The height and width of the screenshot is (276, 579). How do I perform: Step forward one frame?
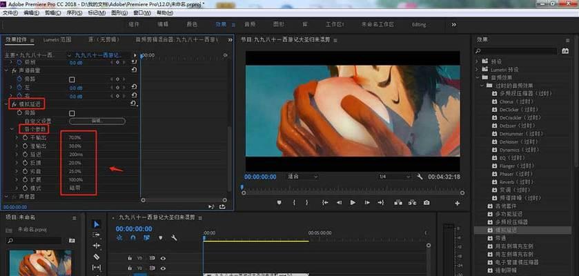coord(366,203)
